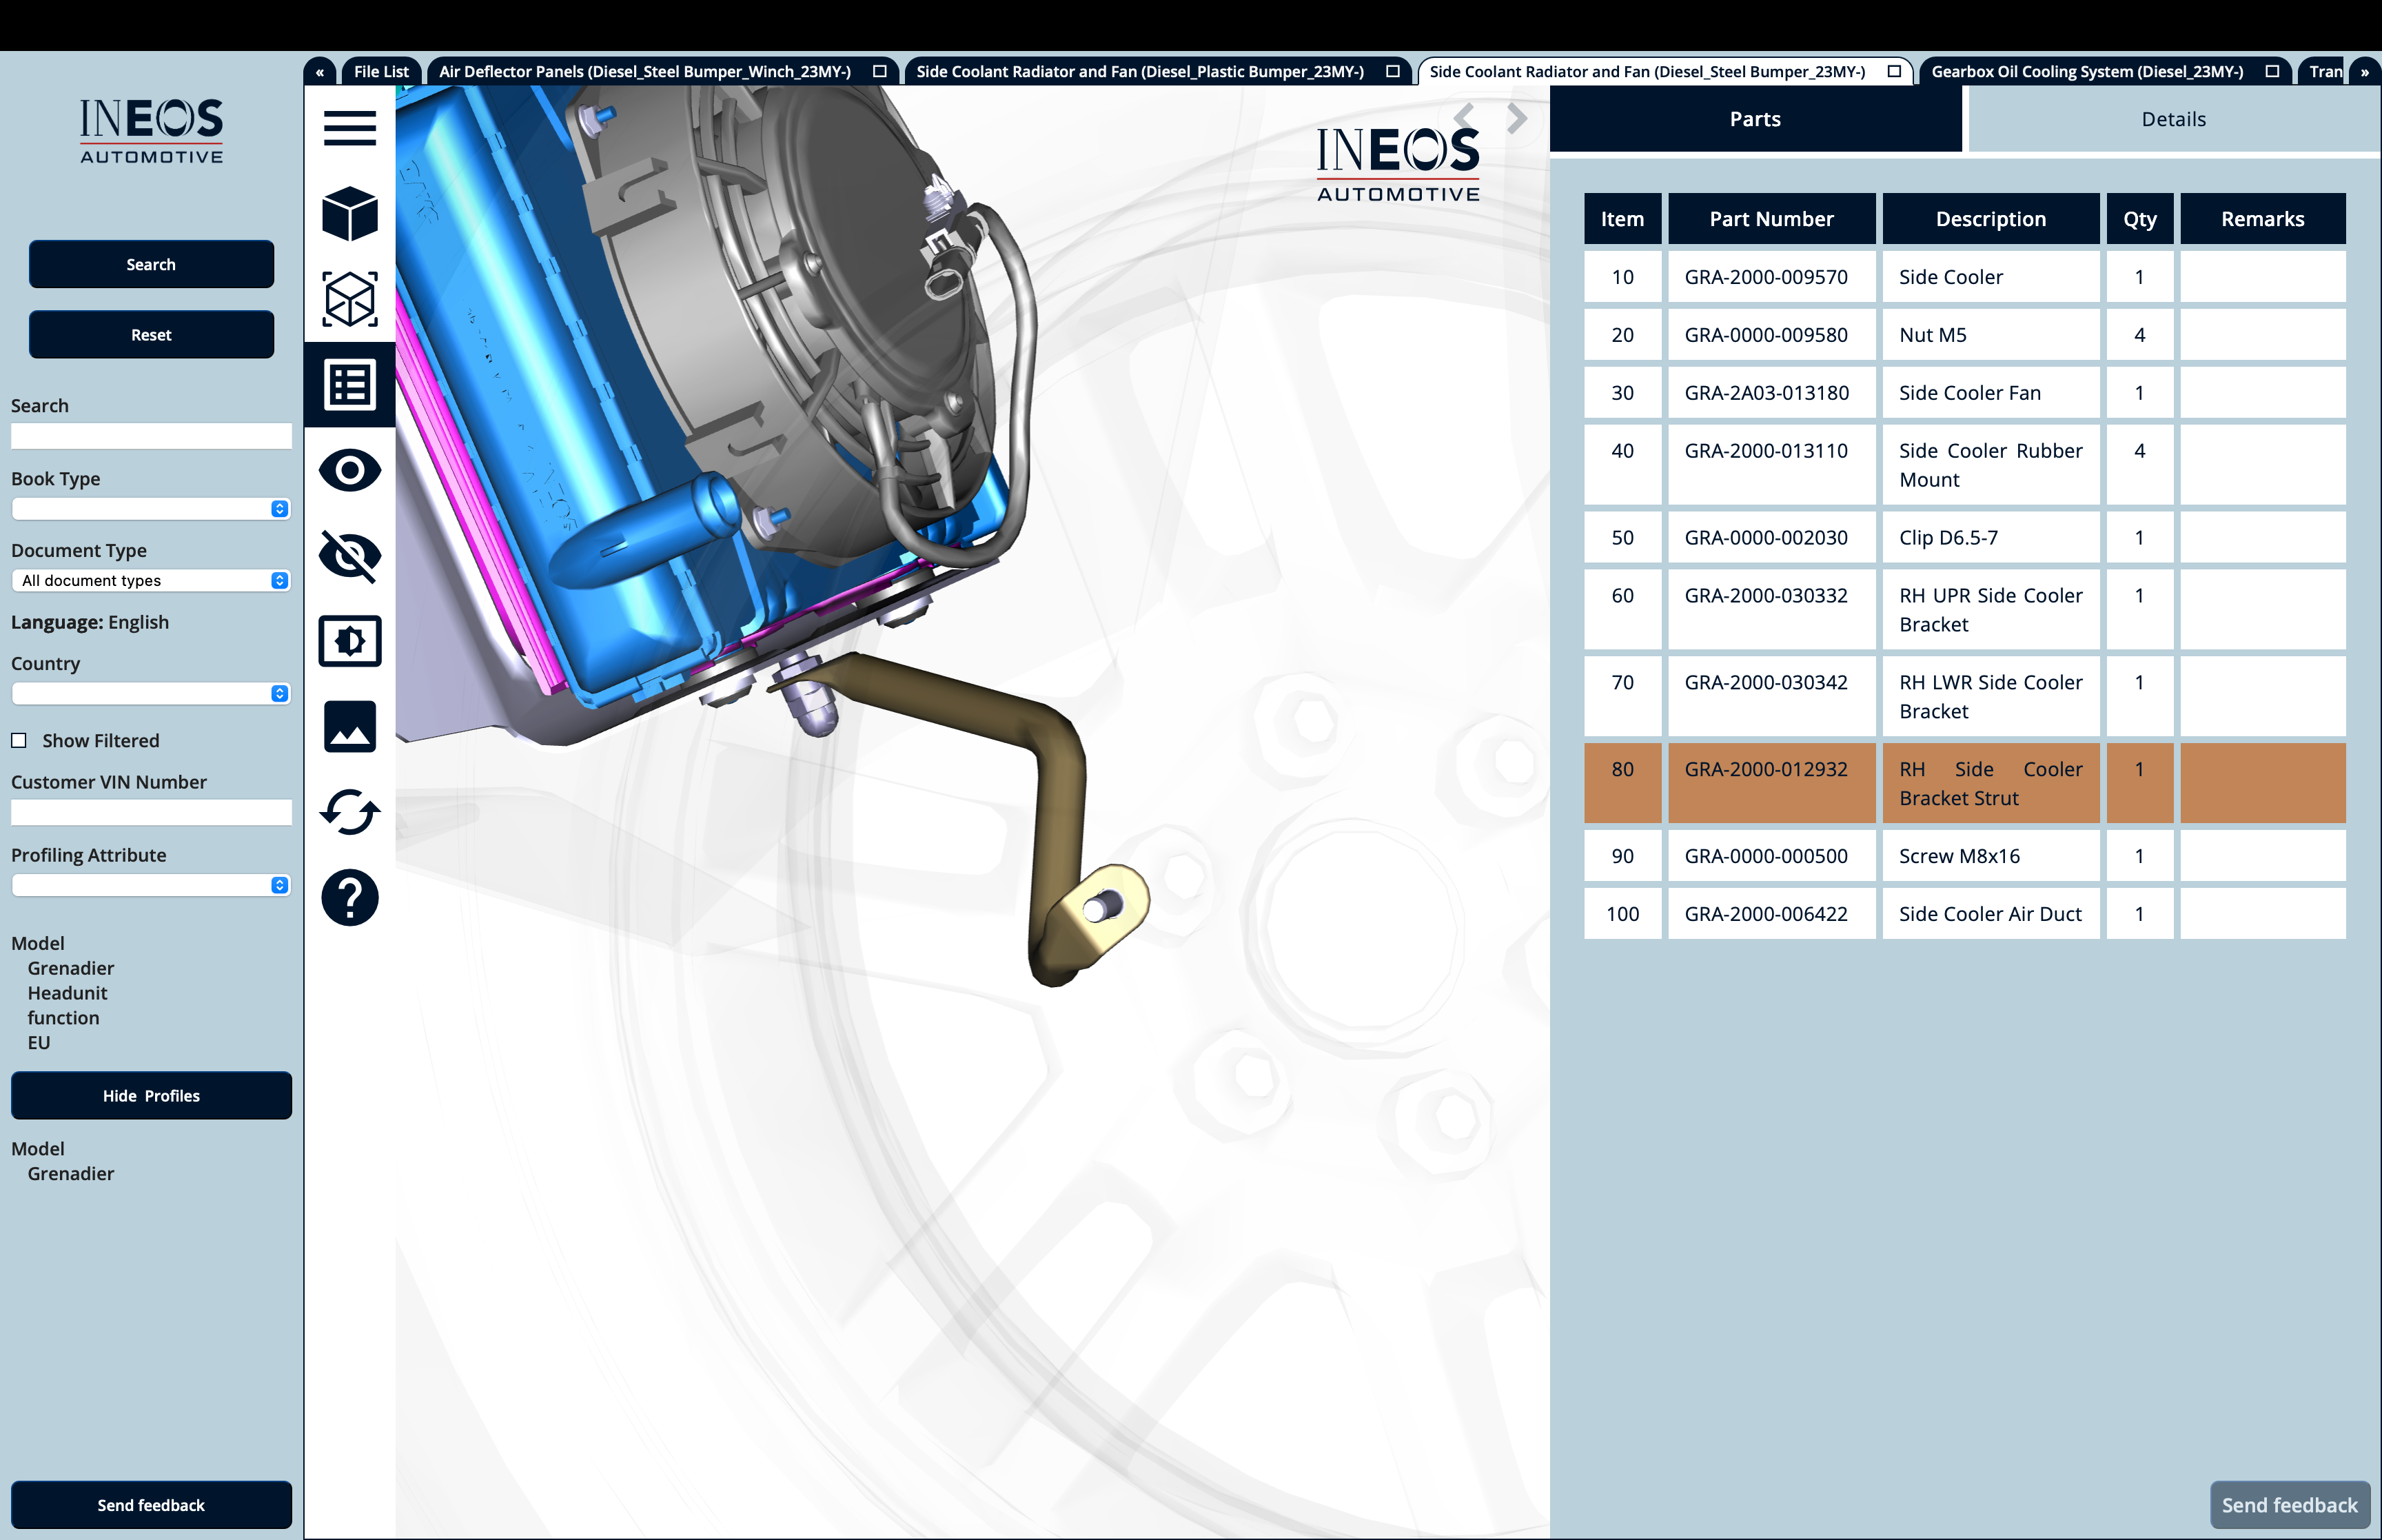Click the left sidebar Send feedback button
The width and height of the screenshot is (2382, 1540).
pos(151,1504)
